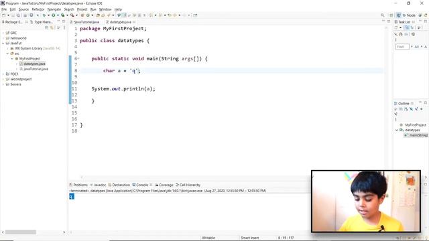
Task: Click the External Tools run icon
Action: [72, 15]
